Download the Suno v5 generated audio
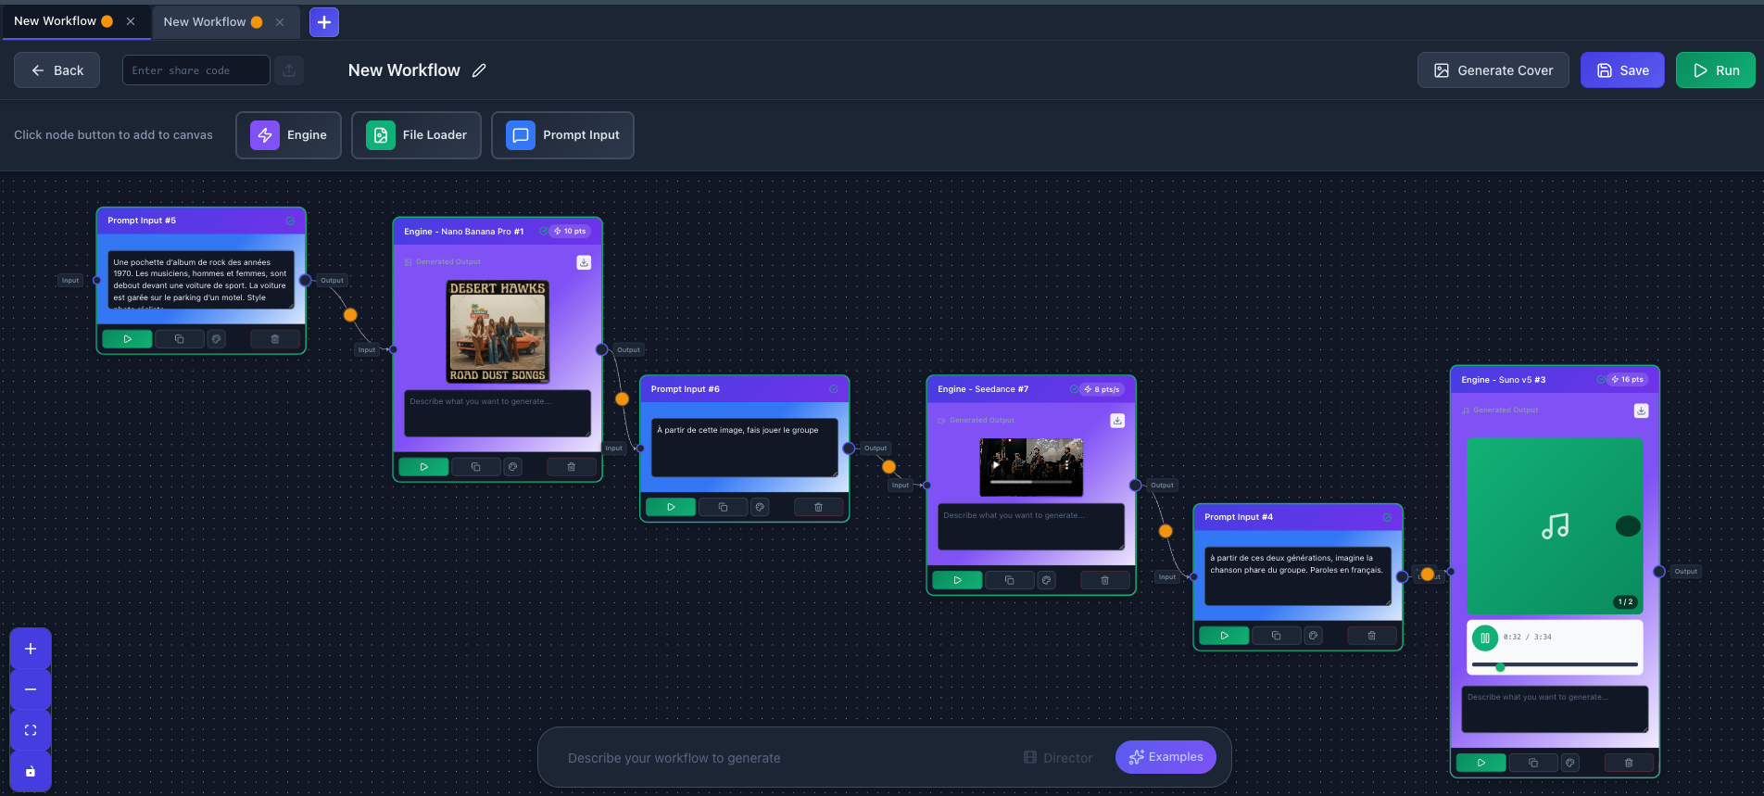This screenshot has width=1764, height=796. pyautogui.click(x=1641, y=411)
